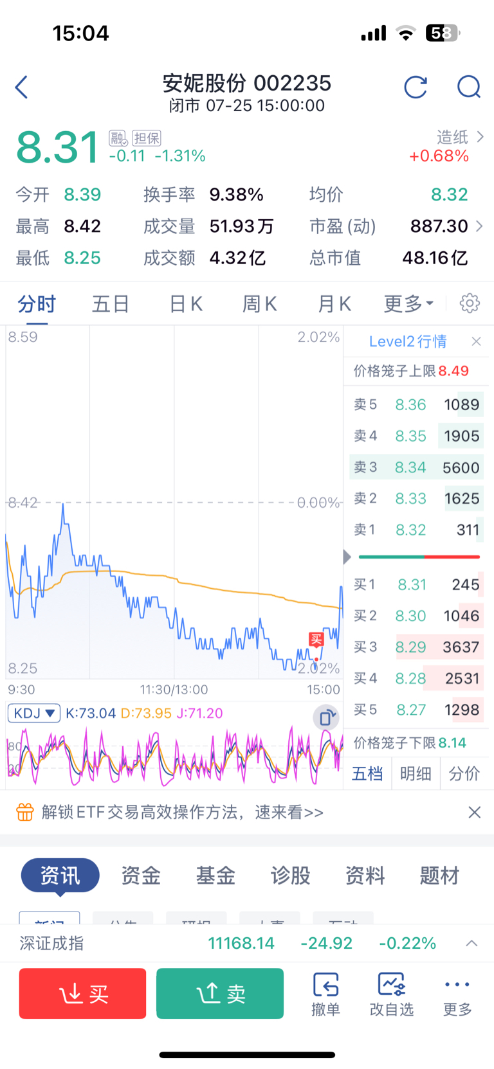
Task: Switch to 日K chart tab
Action: (x=186, y=303)
